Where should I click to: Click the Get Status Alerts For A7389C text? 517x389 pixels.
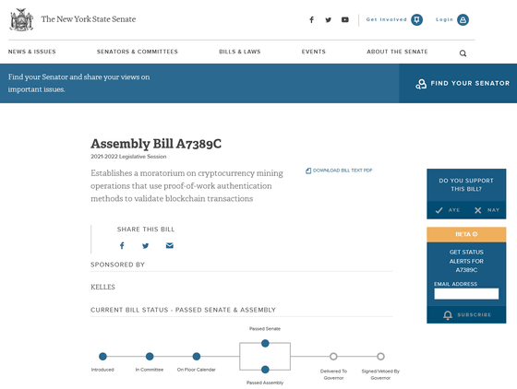coord(466,261)
